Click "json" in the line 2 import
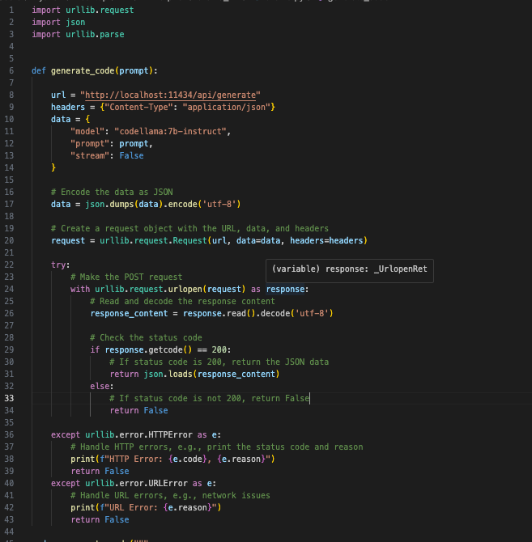This screenshot has width=532, height=542. click(75, 22)
